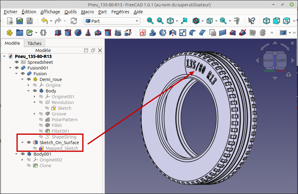Viewport: 298px width, 194px height.
Task: Rotate view down with cube arrow
Action: point(275,78)
